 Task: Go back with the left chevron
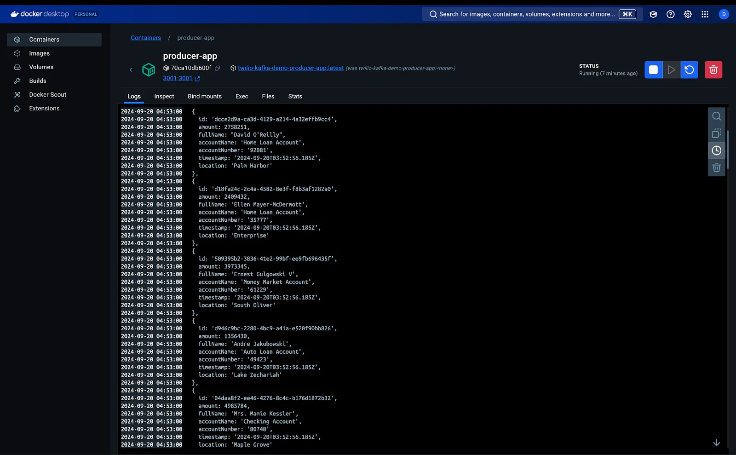131,70
